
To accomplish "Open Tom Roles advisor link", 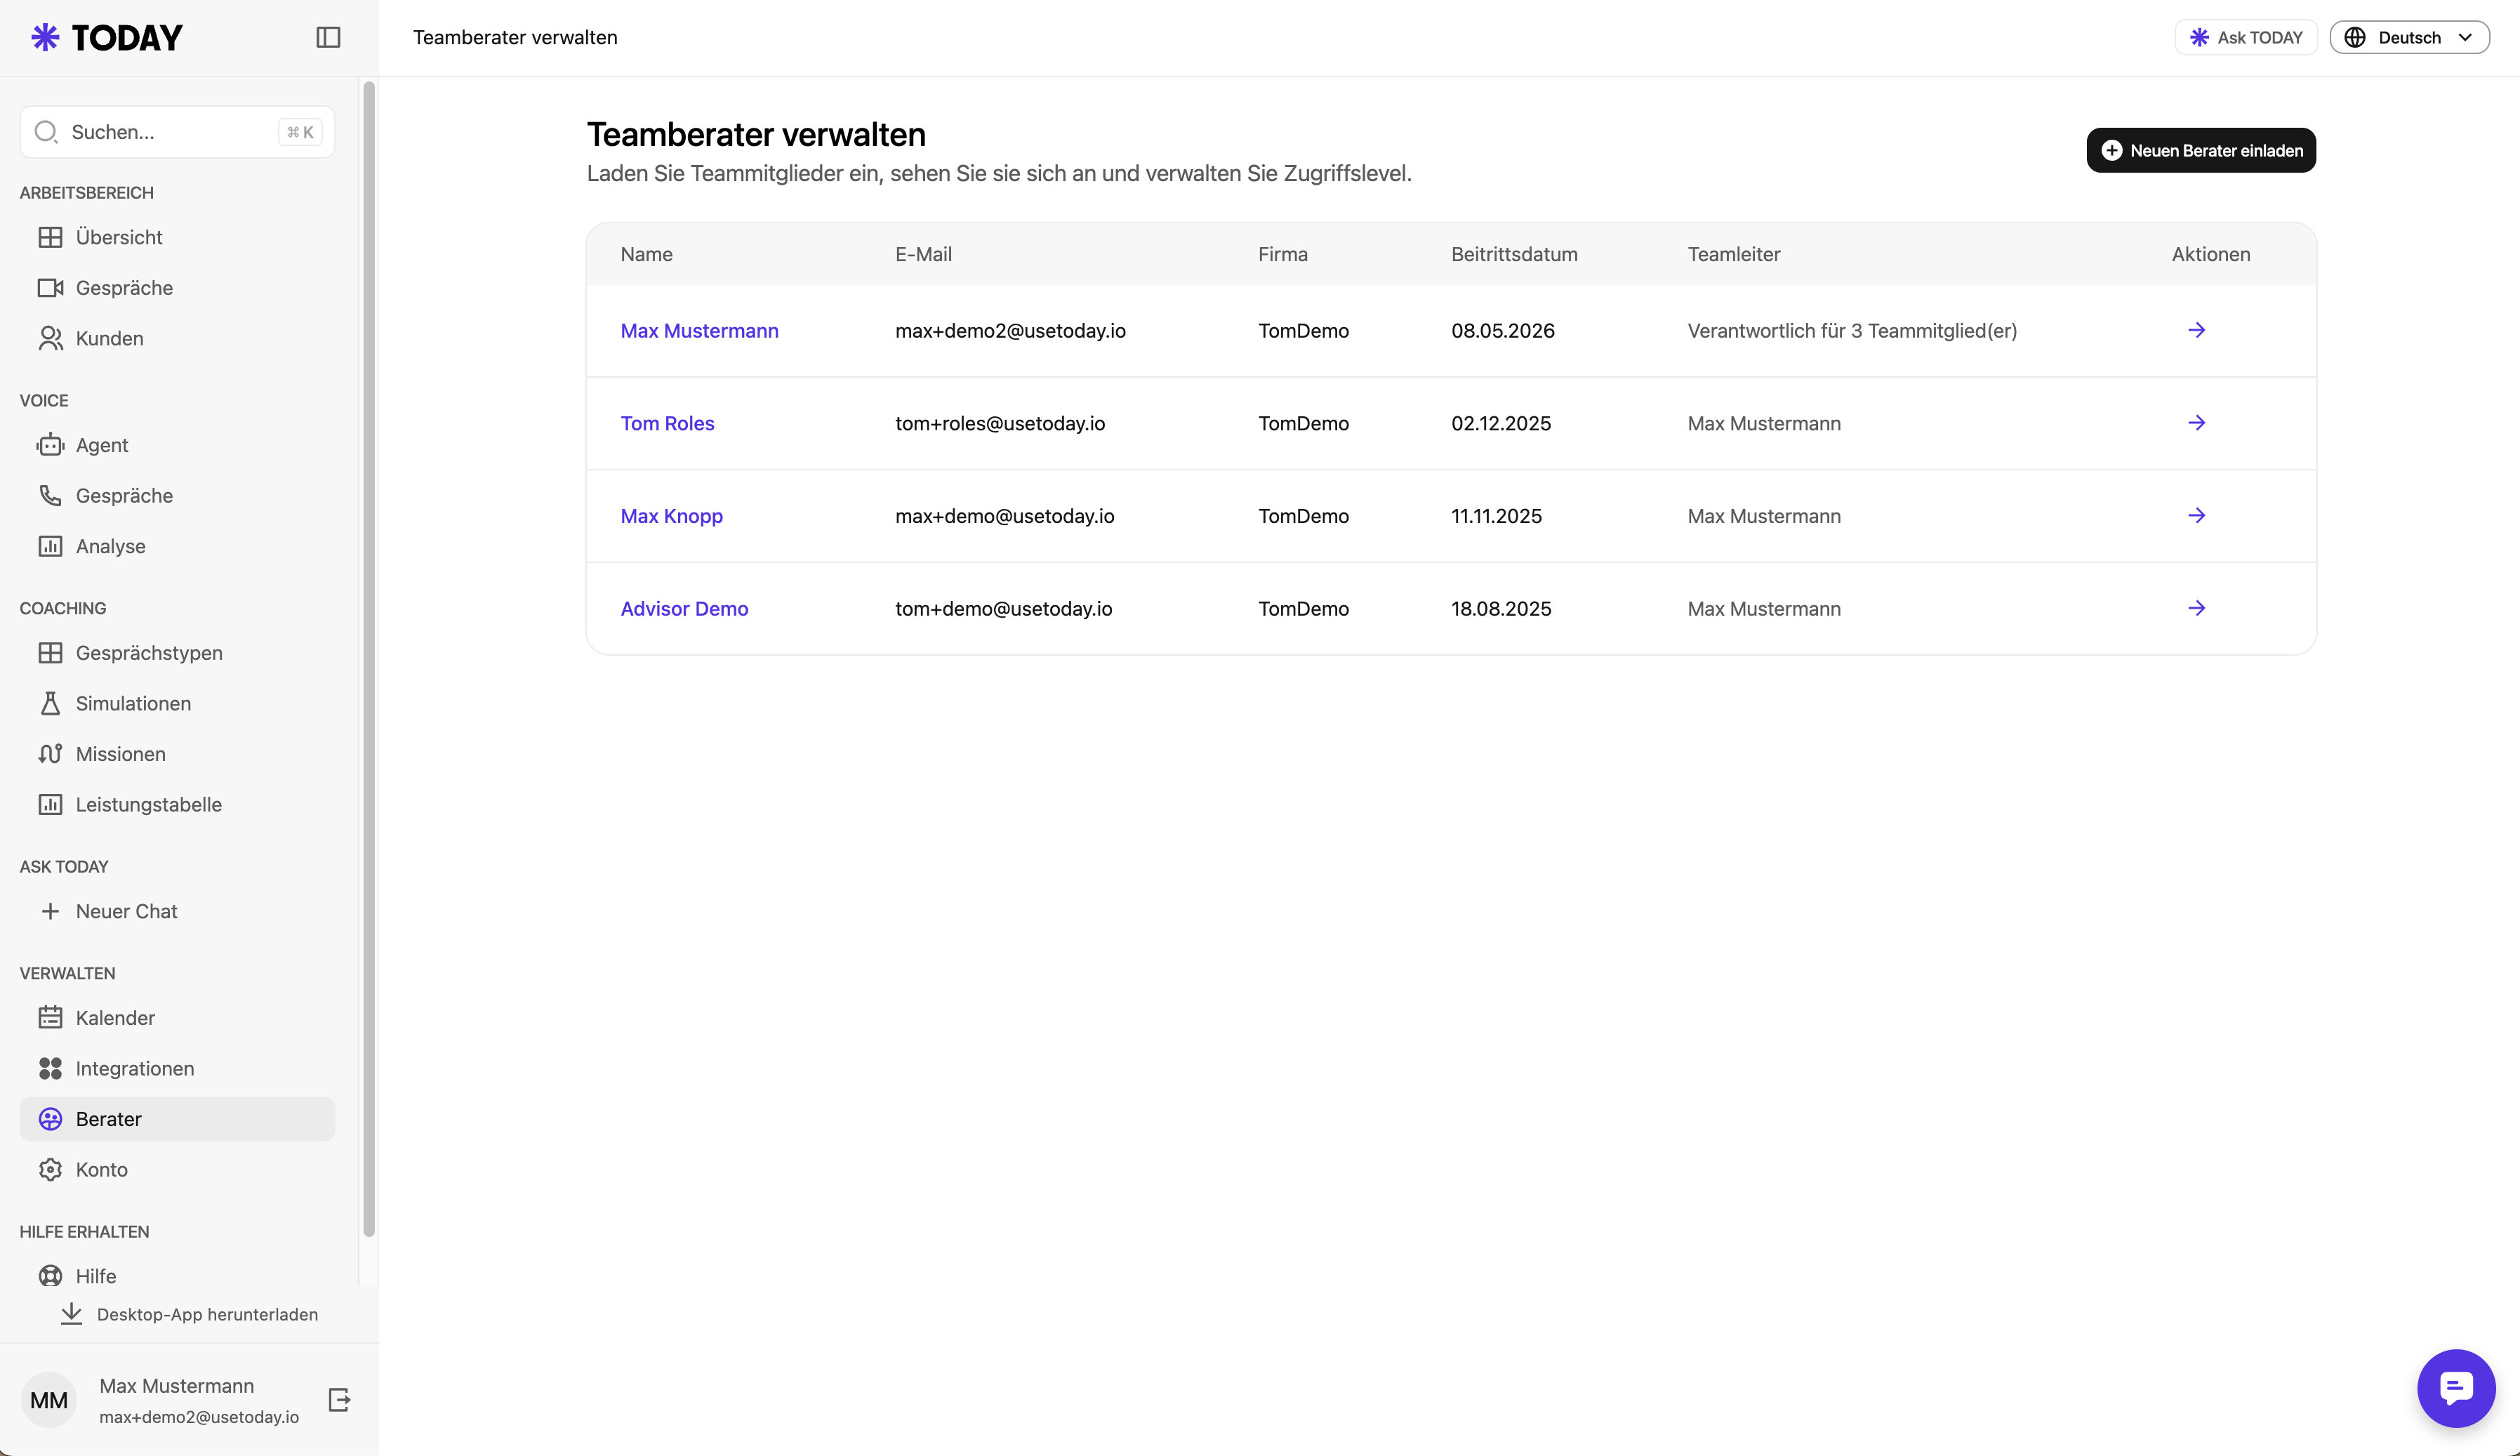I will [x=668, y=423].
